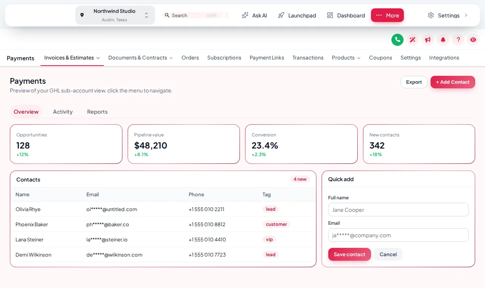This screenshot has width=485, height=288.
Task: Click the Pipeline value $48,210 card
Action: point(184,144)
